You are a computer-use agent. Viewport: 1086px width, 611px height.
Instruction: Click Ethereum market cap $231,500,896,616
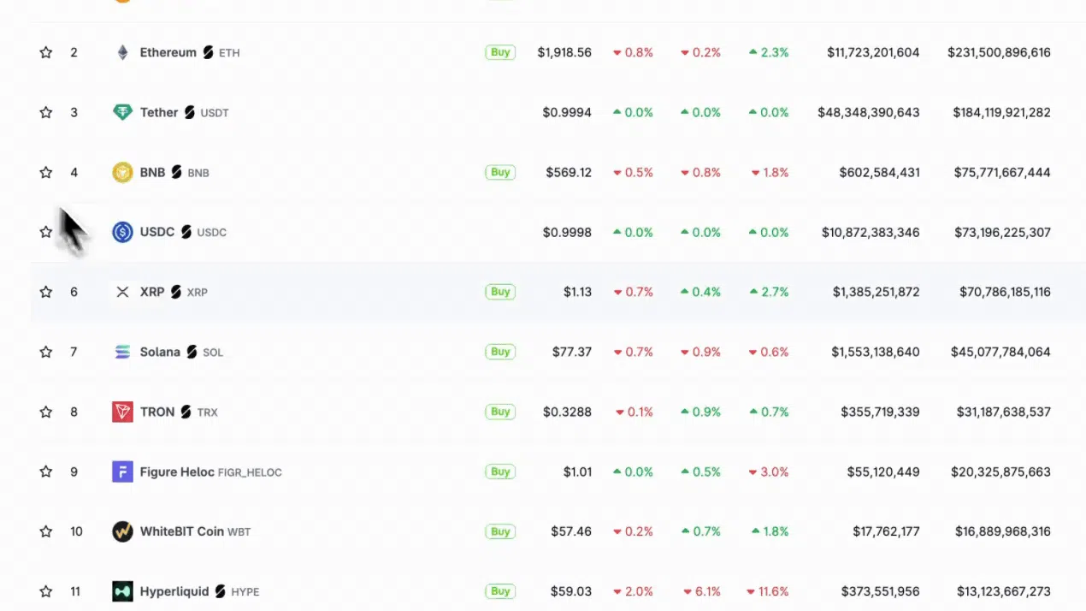pyautogui.click(x=999, y=52)
